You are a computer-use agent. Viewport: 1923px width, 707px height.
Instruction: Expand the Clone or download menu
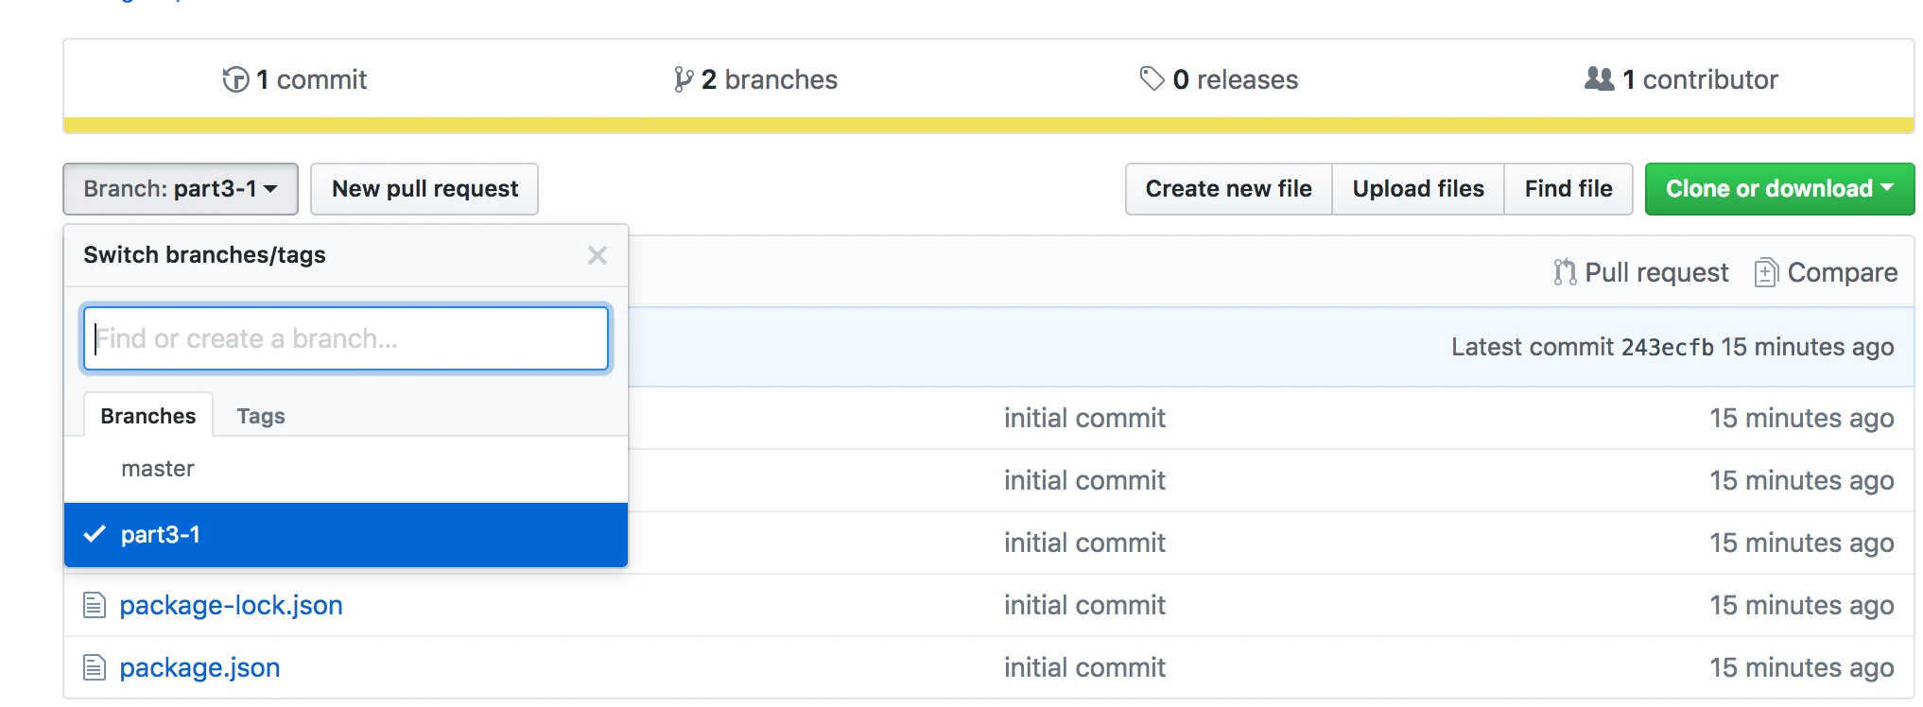1779,189
